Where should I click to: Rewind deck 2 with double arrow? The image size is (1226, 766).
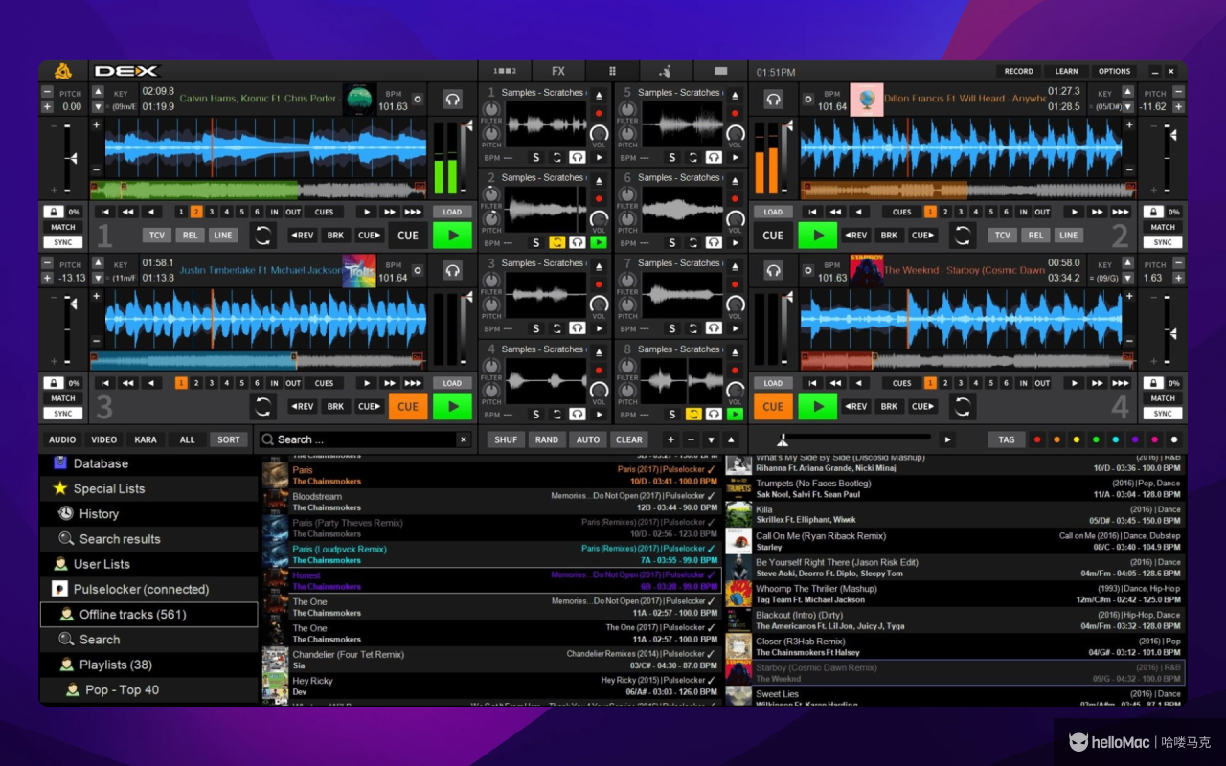(x=835, y=212)
